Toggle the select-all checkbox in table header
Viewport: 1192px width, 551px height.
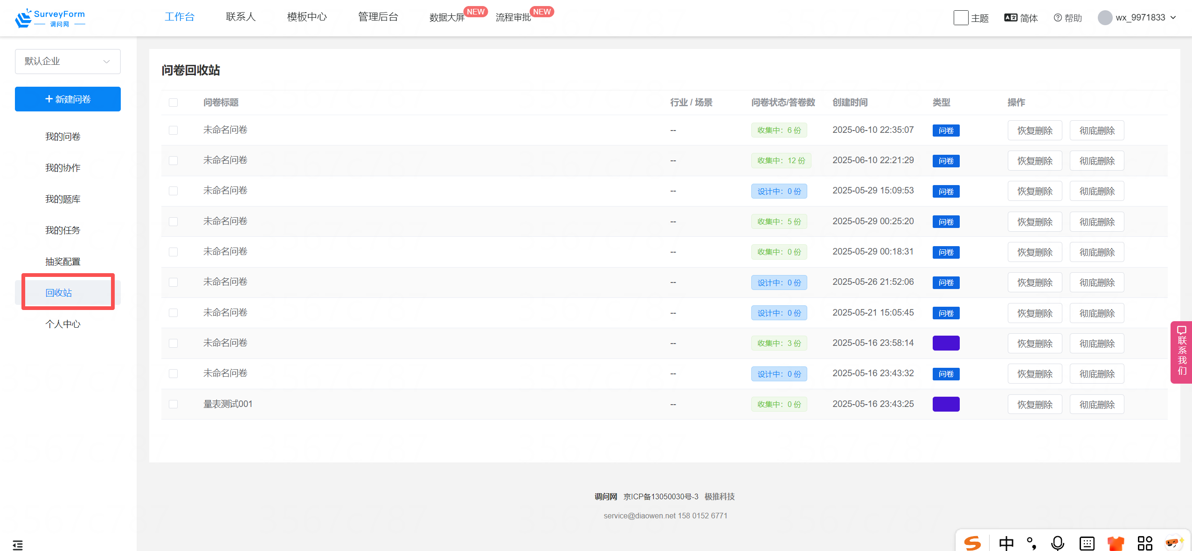173,103
